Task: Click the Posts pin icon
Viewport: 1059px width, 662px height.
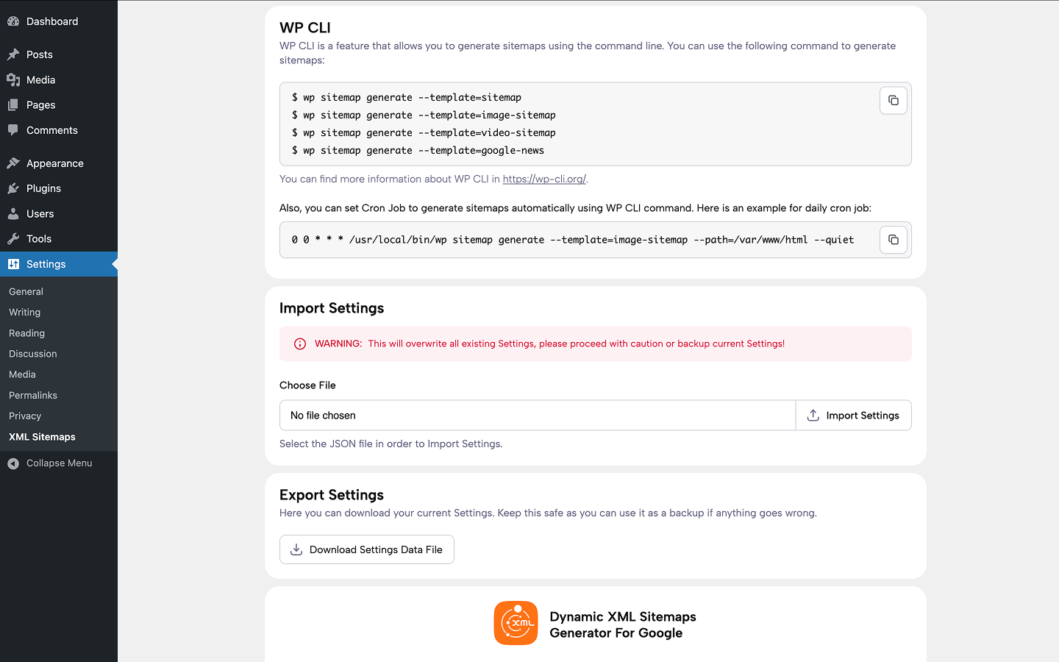Action: (13, 54)
